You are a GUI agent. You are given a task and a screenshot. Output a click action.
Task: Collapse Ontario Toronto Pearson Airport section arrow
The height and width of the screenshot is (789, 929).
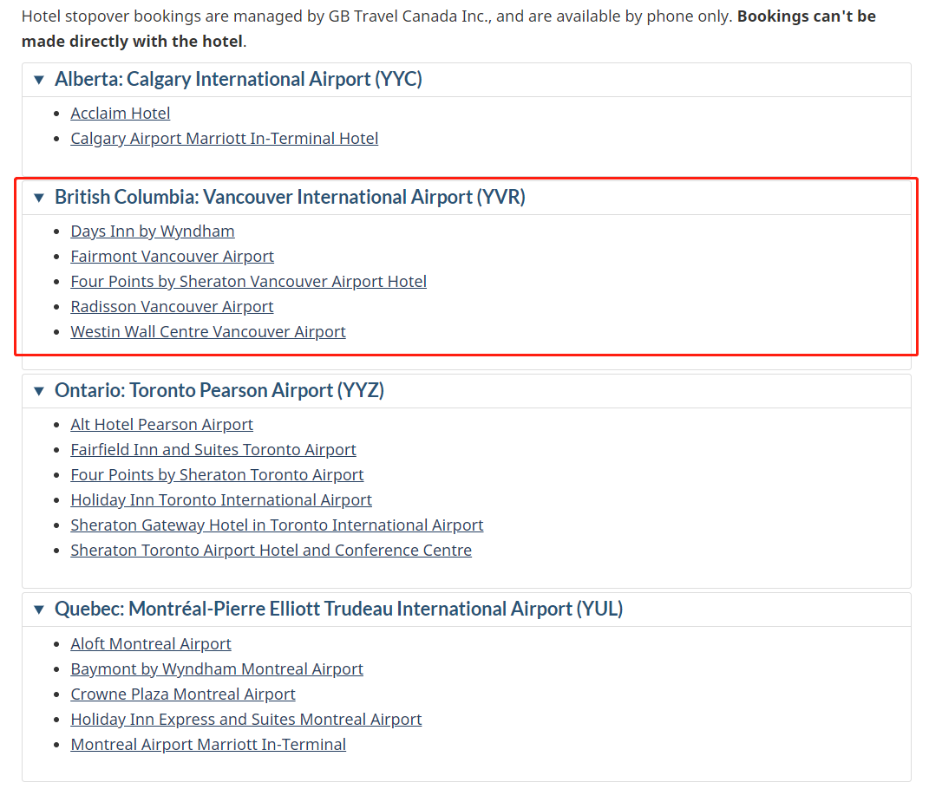click(x=39, y=391)
